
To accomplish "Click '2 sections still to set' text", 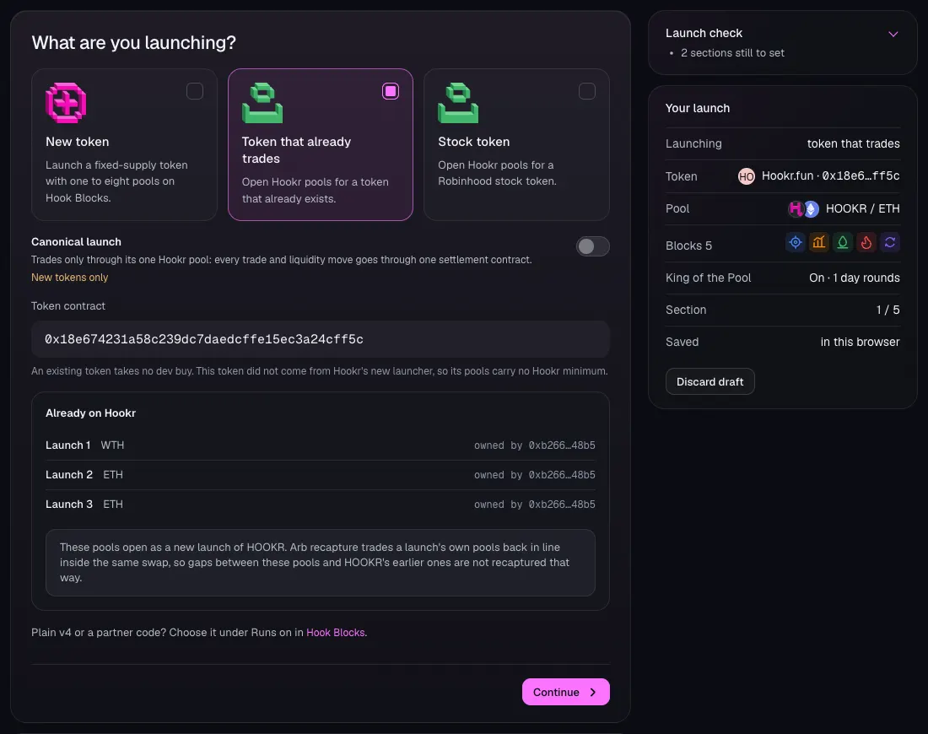I will [732, 52].
